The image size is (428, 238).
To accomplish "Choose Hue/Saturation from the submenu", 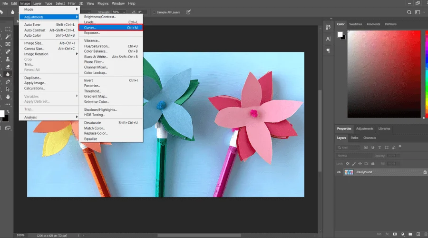I will pos(111,46).
